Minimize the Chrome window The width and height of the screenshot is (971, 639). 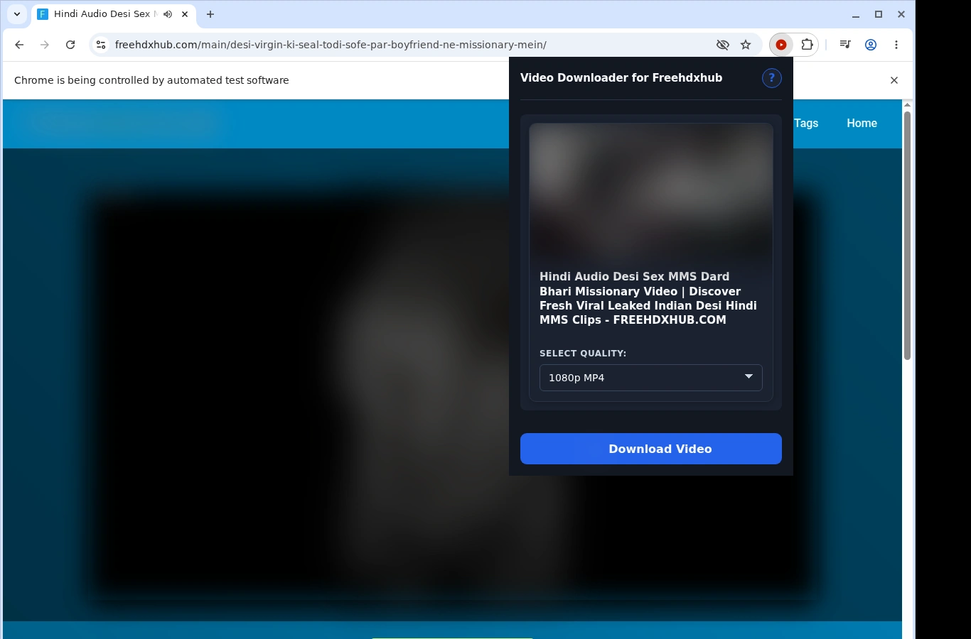click(x=856, y=14)
